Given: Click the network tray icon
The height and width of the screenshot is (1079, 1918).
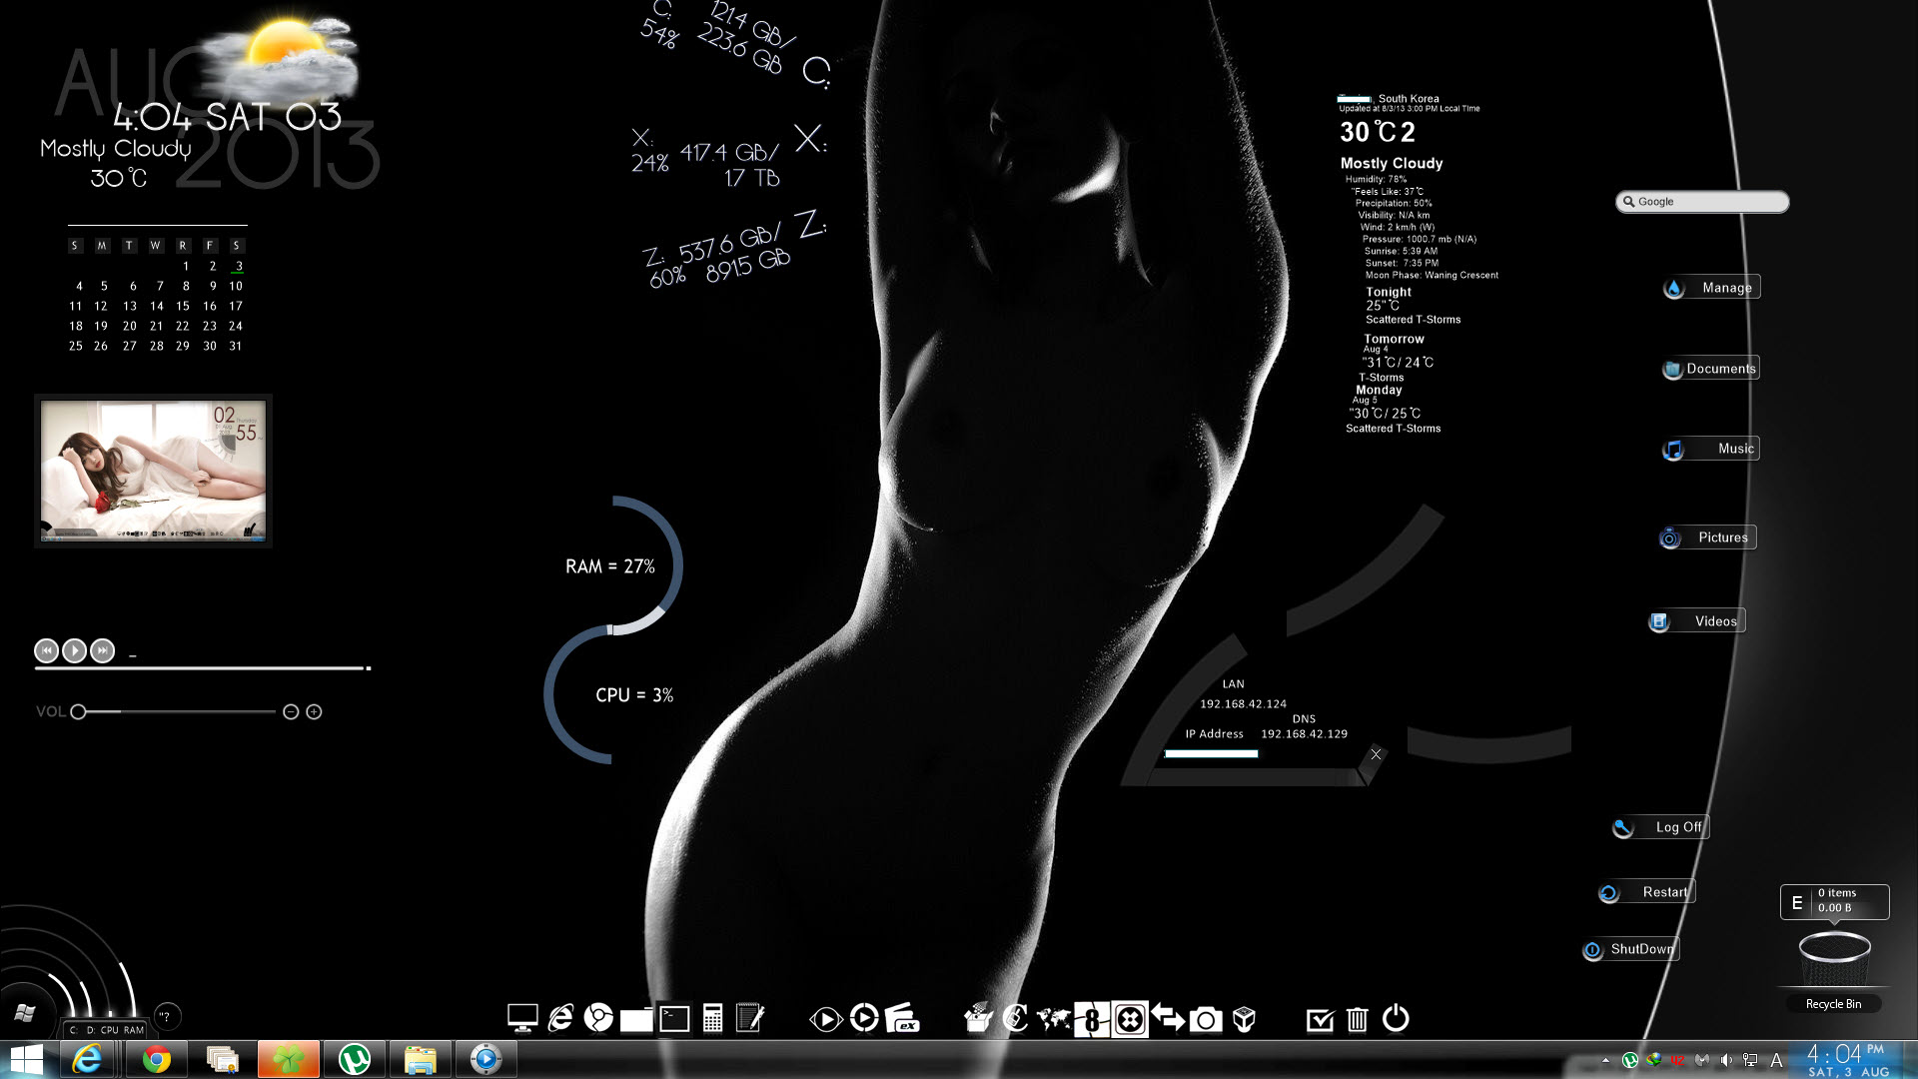Looking at the screenshot, I should 1750,1060.
